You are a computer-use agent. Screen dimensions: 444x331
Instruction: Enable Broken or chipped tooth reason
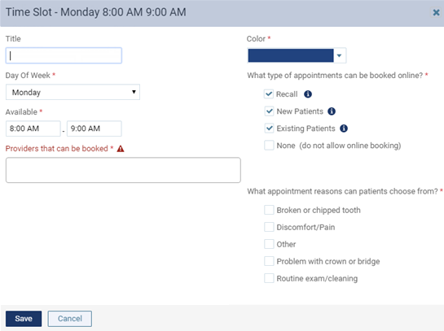click(269, 210)
